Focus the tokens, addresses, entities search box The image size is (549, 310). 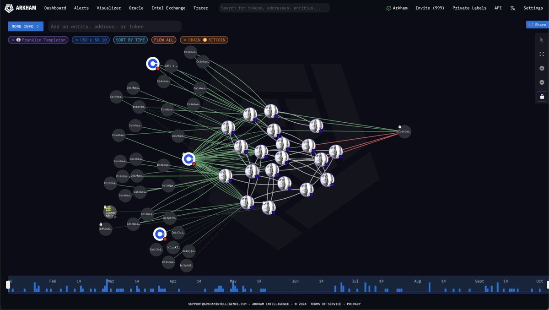[274, 8]
